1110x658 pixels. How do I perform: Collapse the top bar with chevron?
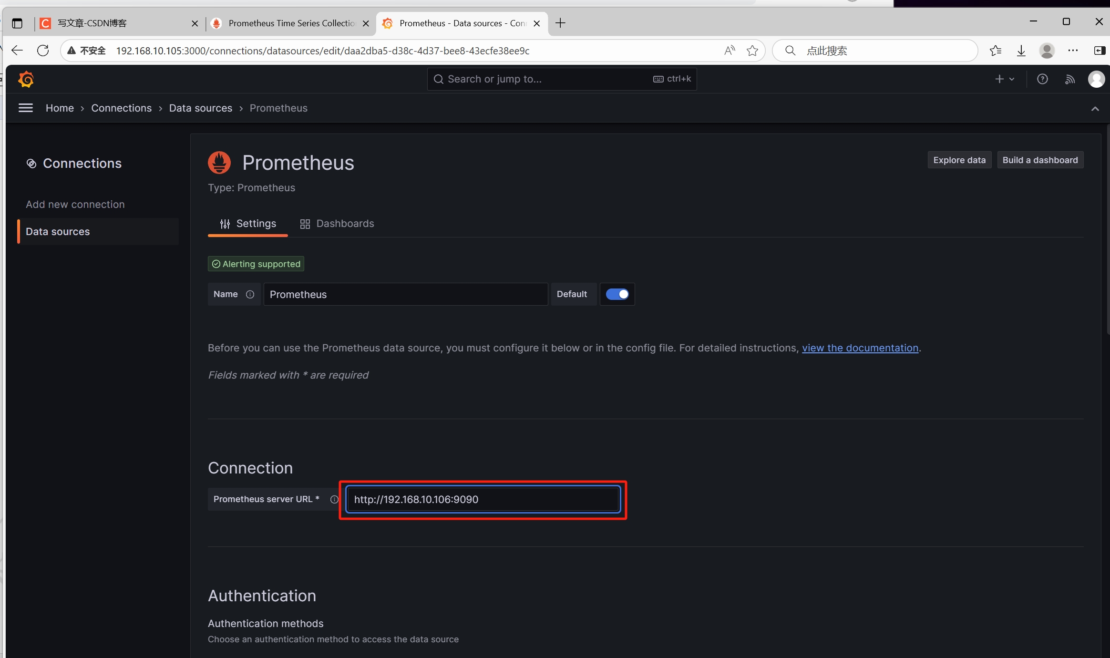pyautogui.click(x=1095, y=109)
